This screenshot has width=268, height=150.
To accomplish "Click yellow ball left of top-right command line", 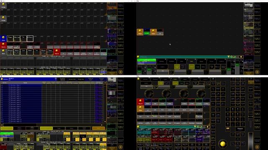I will click(138, 57).
